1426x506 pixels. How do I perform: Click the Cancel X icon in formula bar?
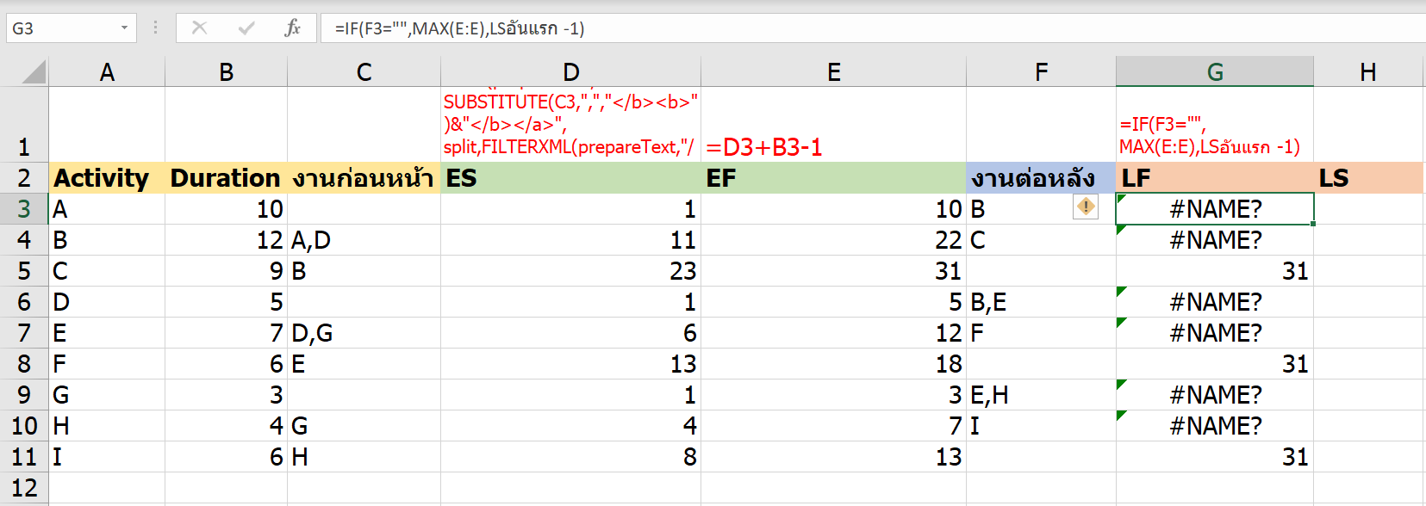coord(199,28)
